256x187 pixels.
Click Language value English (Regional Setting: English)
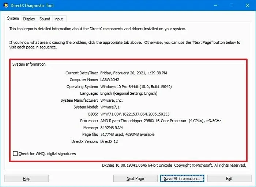tap(129, 93)
